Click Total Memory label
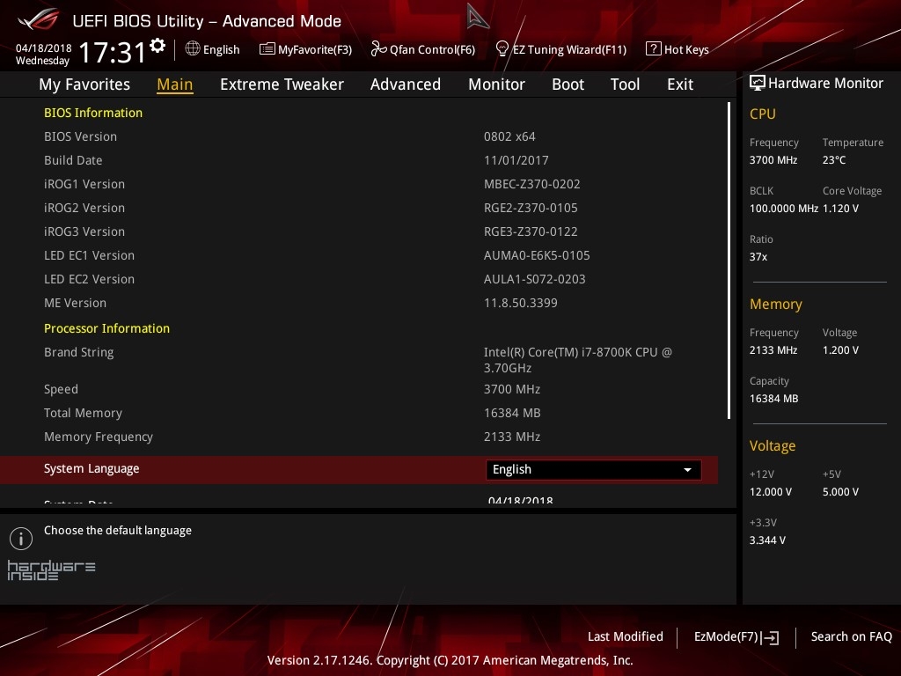Screen dimensions: 901x676 [x=83, y=414]
